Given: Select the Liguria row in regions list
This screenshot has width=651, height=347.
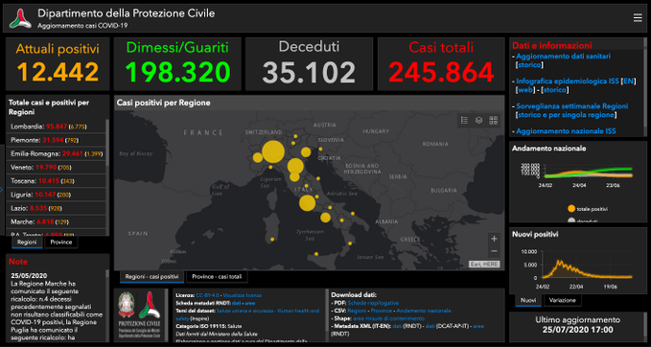Looking at the screenshot, I should tap(56, 195).
